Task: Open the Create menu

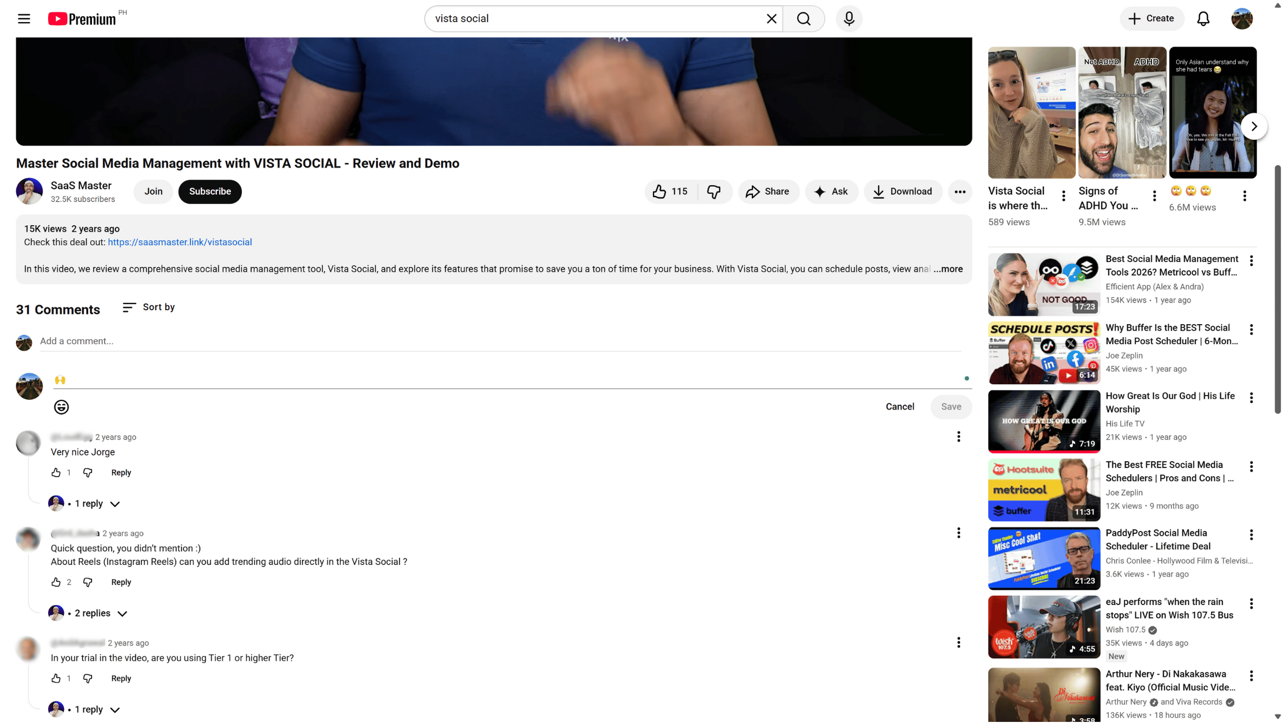Action: tap(1151, 19)
